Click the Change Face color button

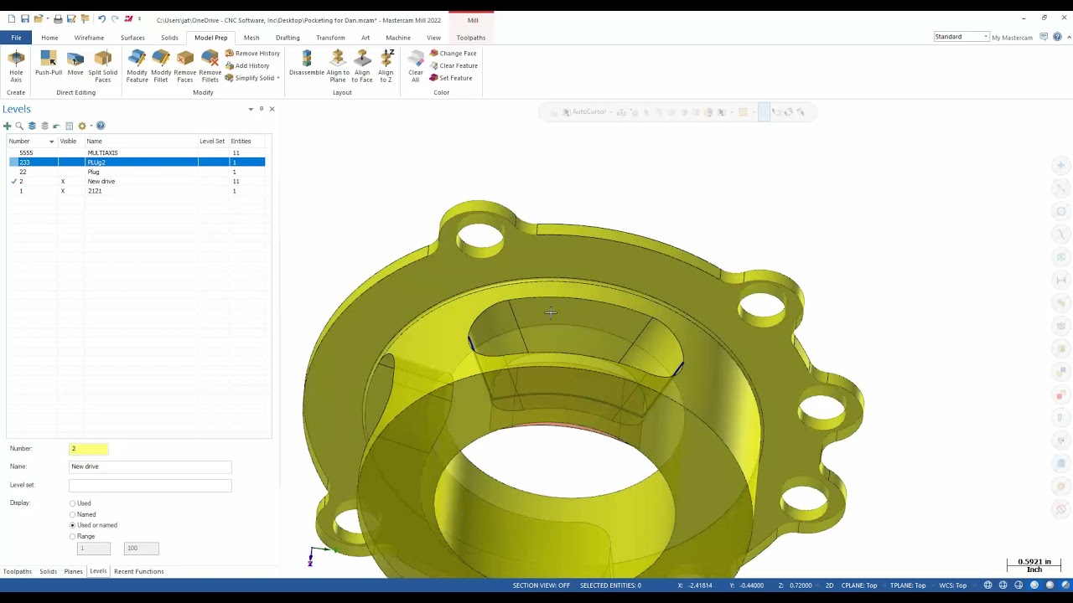[x=453, y=54]
